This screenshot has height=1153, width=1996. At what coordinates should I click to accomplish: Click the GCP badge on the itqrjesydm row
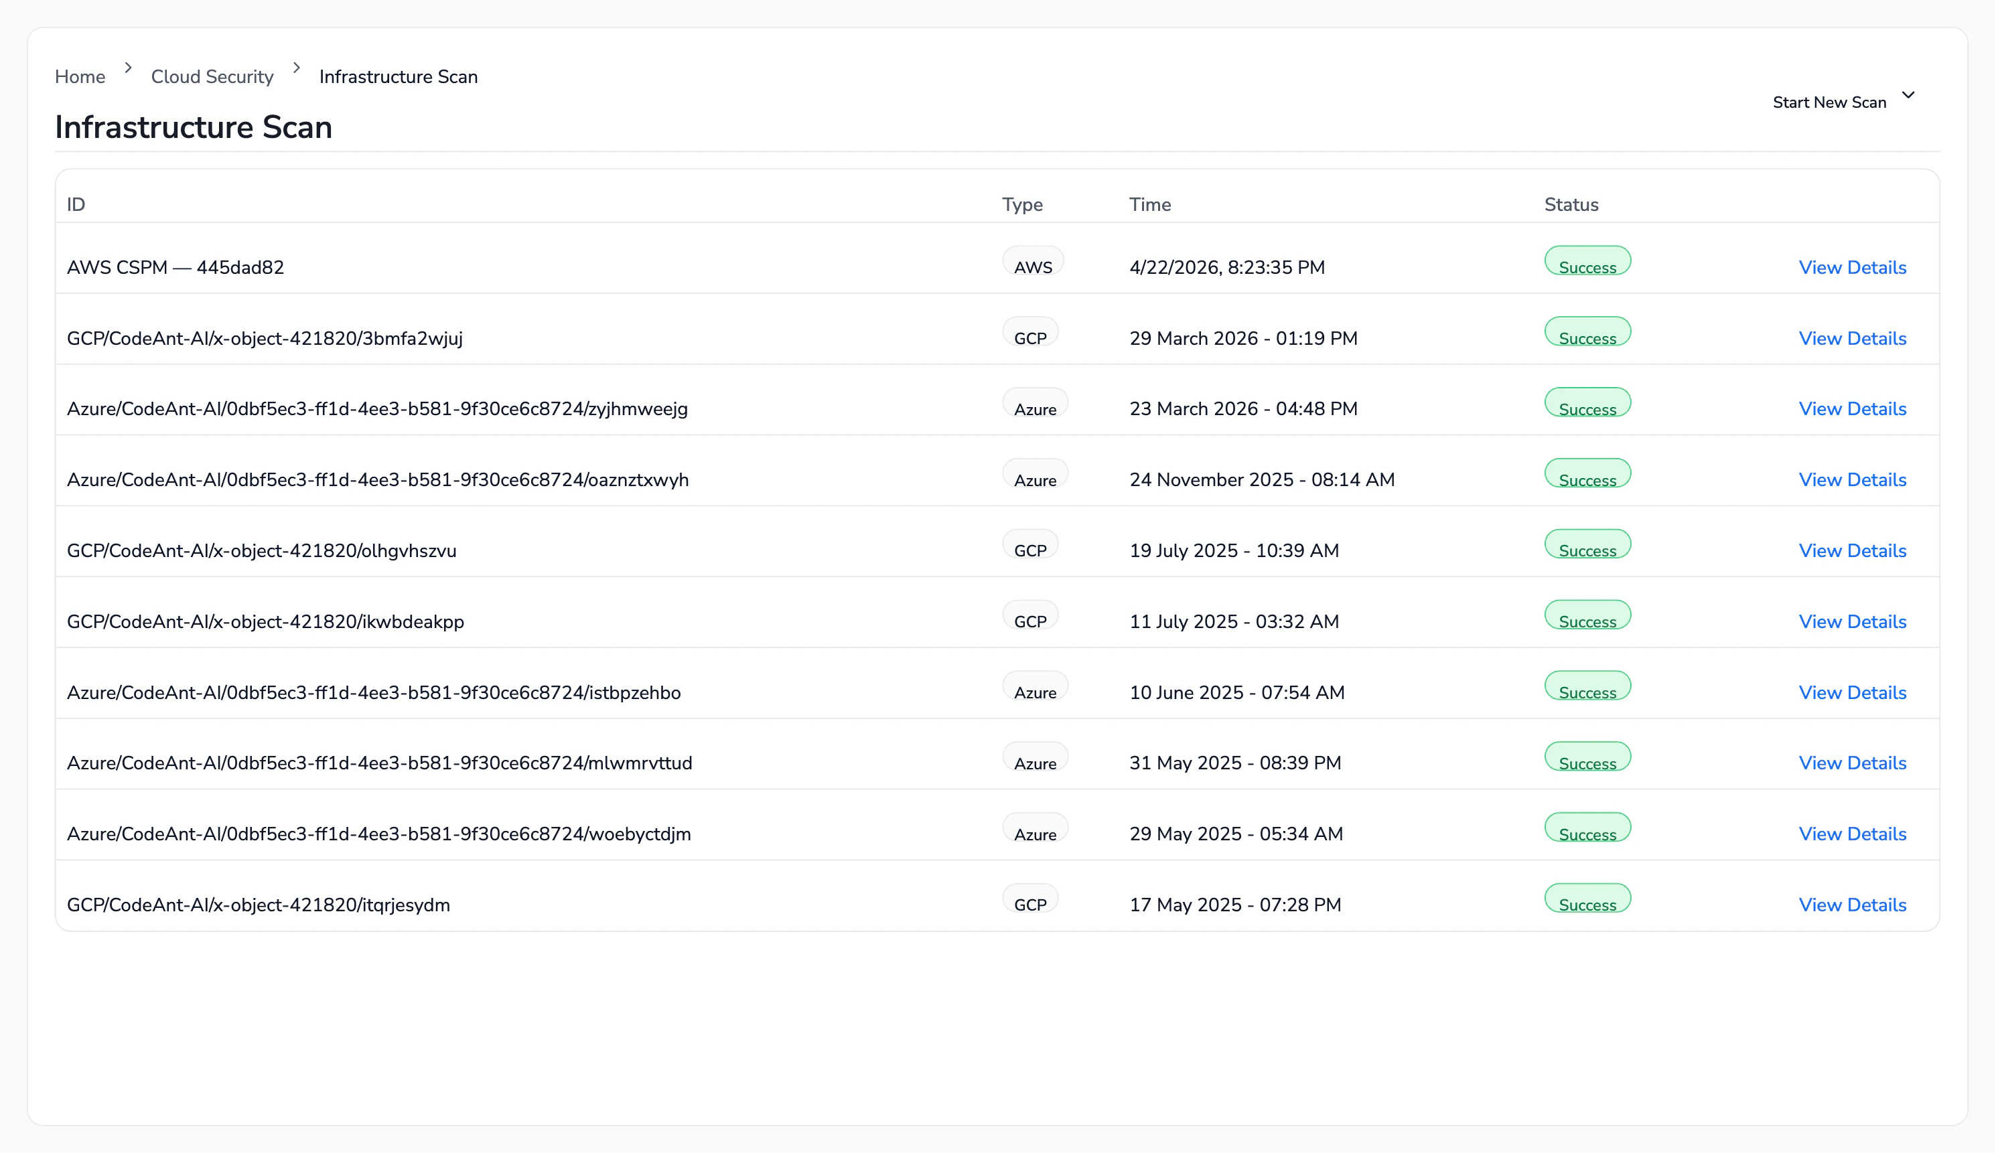[1030, 899]
